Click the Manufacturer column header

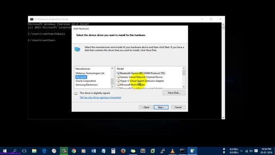click(x=83, y=69)
